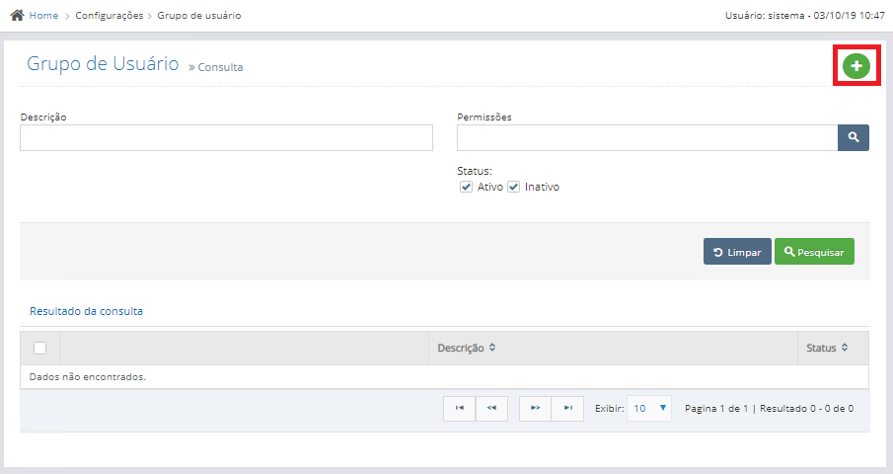893x474 pixels.
Task: Click the Pesquisar button
Action: [814, 251]
